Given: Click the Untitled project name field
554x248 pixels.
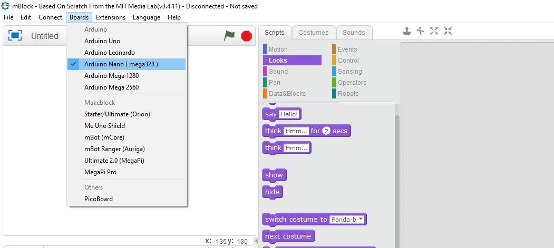Looking at the screenshot, I should pyautogui.click(x=44, y=36).
